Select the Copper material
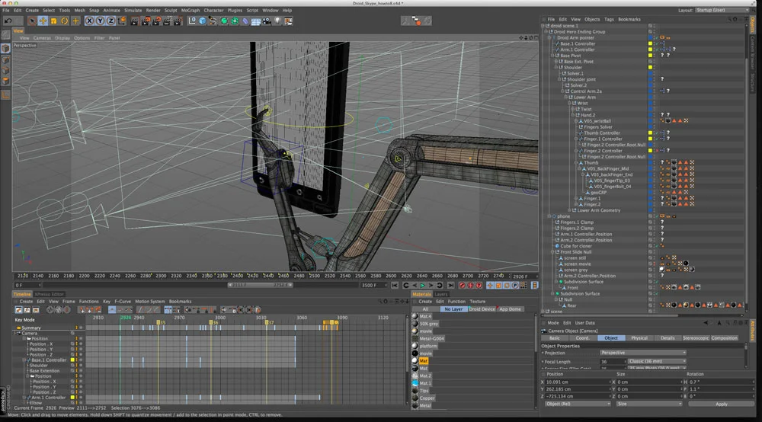Screen dimensions: 762x422 (x=427, y=398)
